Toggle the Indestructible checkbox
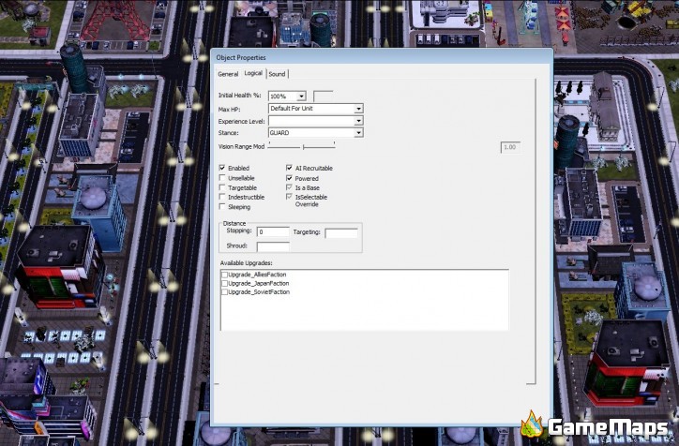Viewport: 679px width, 446px height. (222, 197)
